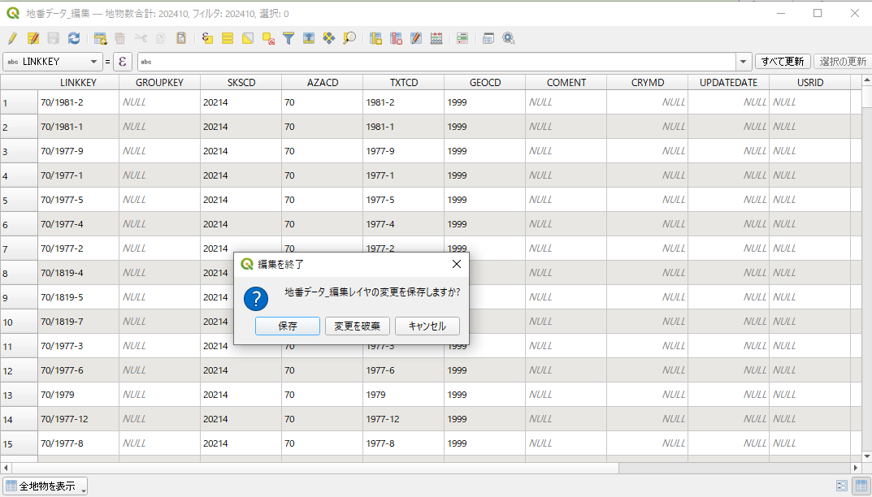Click the すべて更新 button
Image resolution: width=872 pixels, height=497 pixels.
pos(783,62)
